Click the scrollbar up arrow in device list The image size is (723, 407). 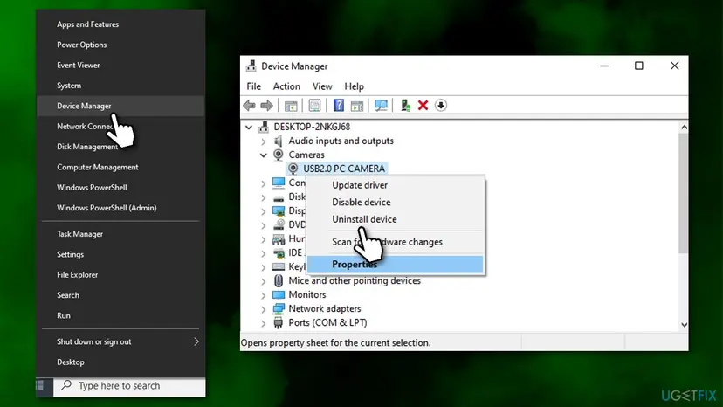(x=684, y=127)
